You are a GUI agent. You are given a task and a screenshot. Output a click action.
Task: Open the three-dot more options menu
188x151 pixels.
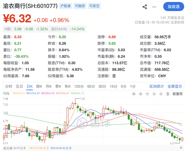tap(154, 7)
